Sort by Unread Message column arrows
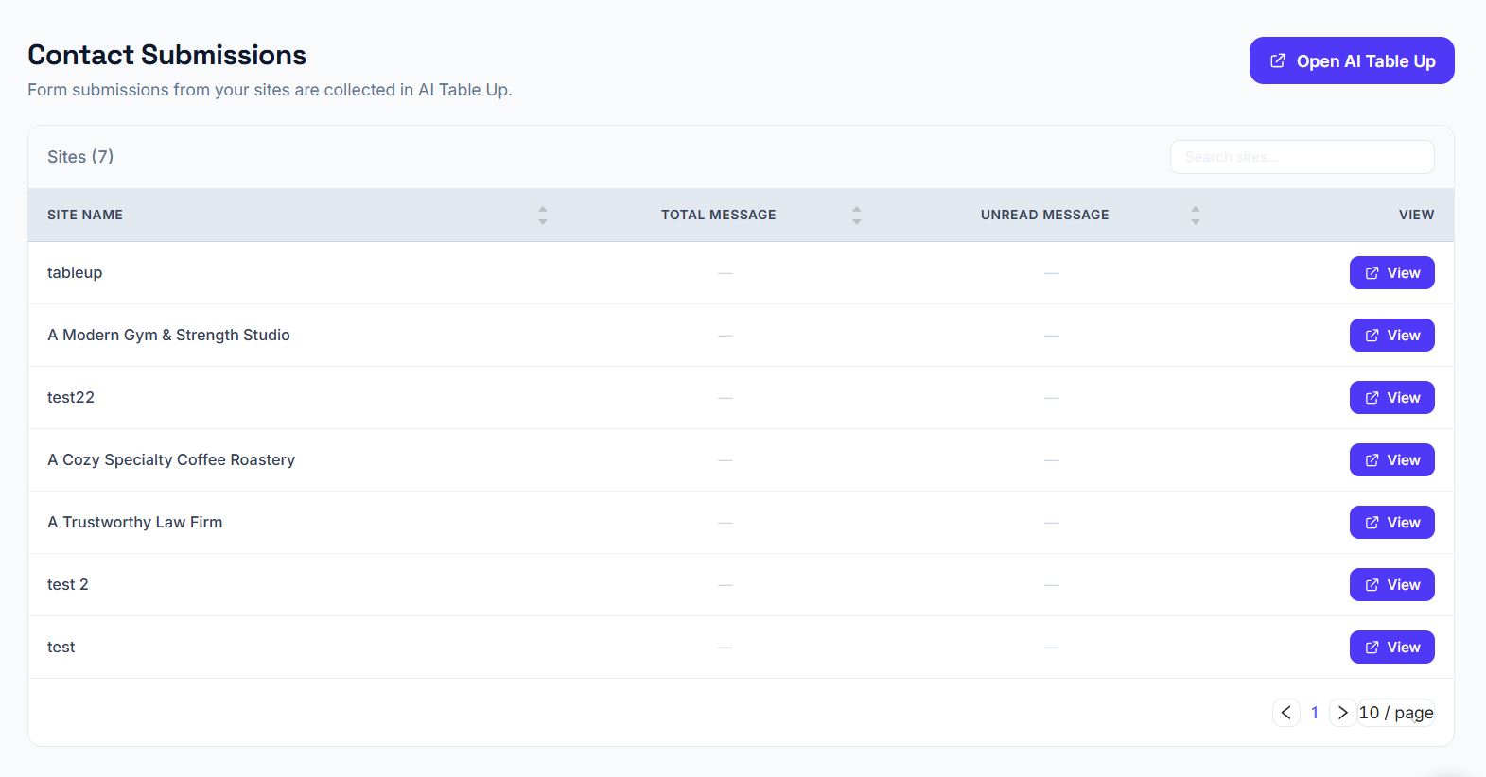This screenshot has width=1486, height=777. (x=1195, y=215)
